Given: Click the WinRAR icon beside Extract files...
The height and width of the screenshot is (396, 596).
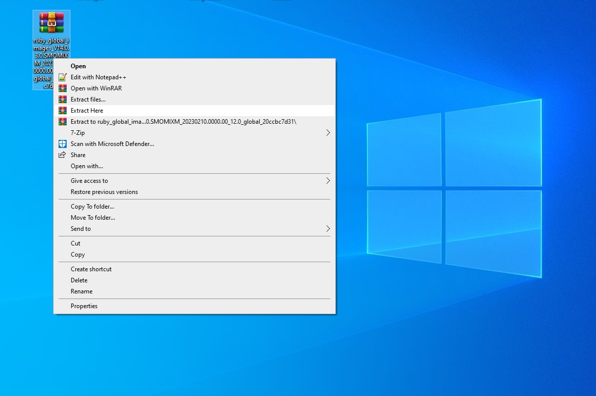Looking at the screenshot, I should [62, 99].
